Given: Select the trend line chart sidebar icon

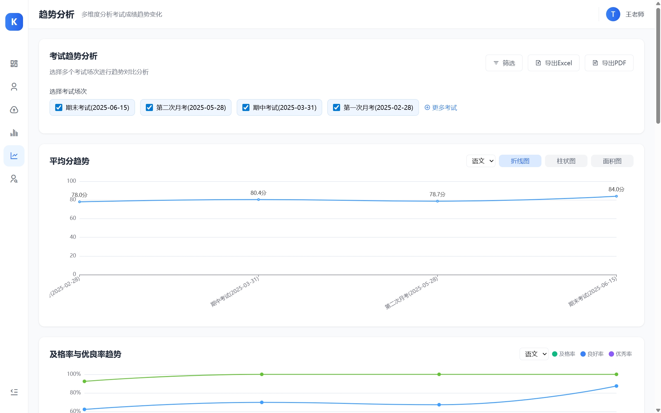Looking at the screenshot, I should tap(14, 156).
